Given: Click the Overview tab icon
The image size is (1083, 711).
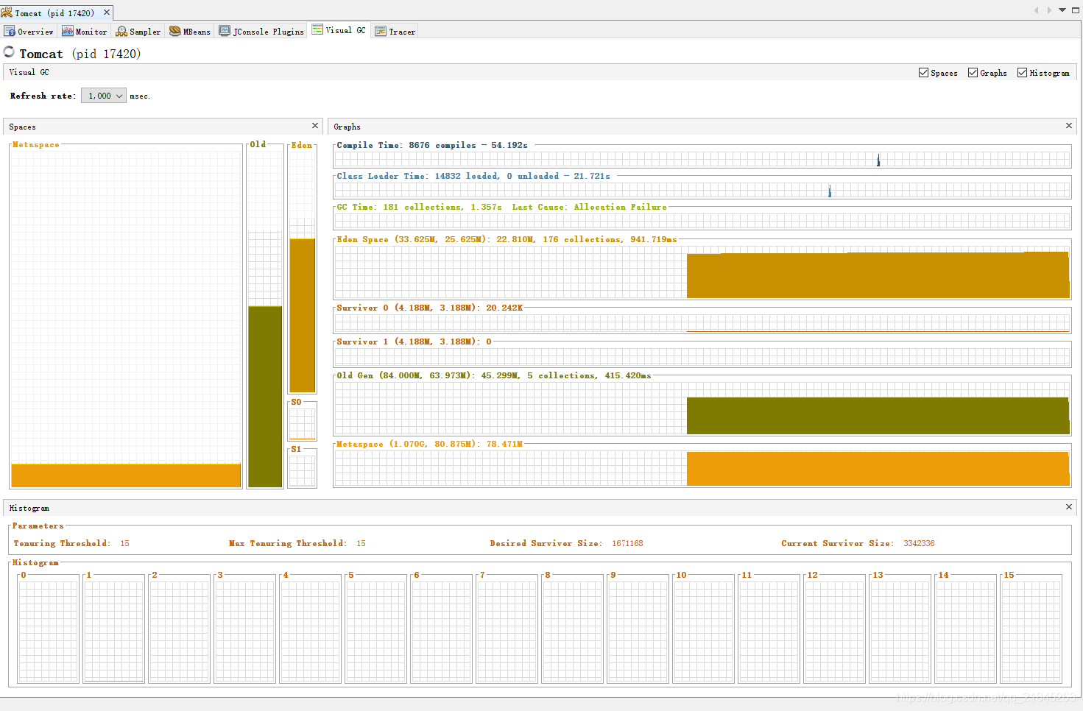Looking at the screenshot, I should 10,31.
